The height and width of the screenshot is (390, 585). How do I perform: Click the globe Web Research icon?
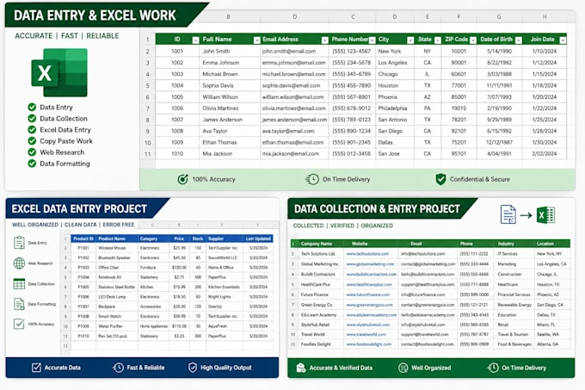(19, 263)
